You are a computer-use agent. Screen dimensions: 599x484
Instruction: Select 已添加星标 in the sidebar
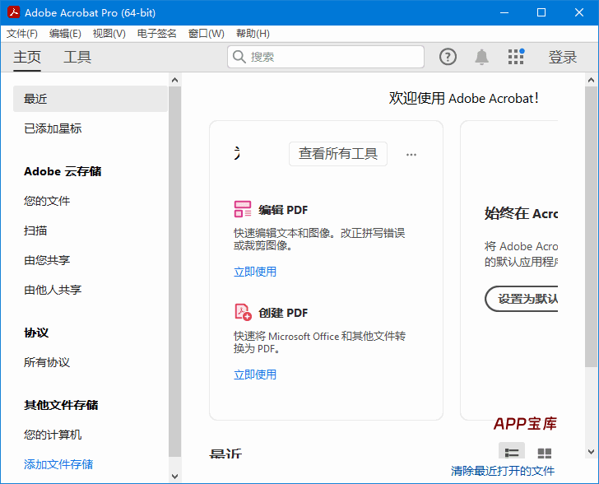[x=53, y=128]
